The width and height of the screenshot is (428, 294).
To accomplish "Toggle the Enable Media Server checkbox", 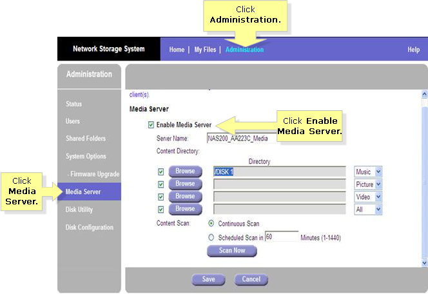I will tap(151, 125).
